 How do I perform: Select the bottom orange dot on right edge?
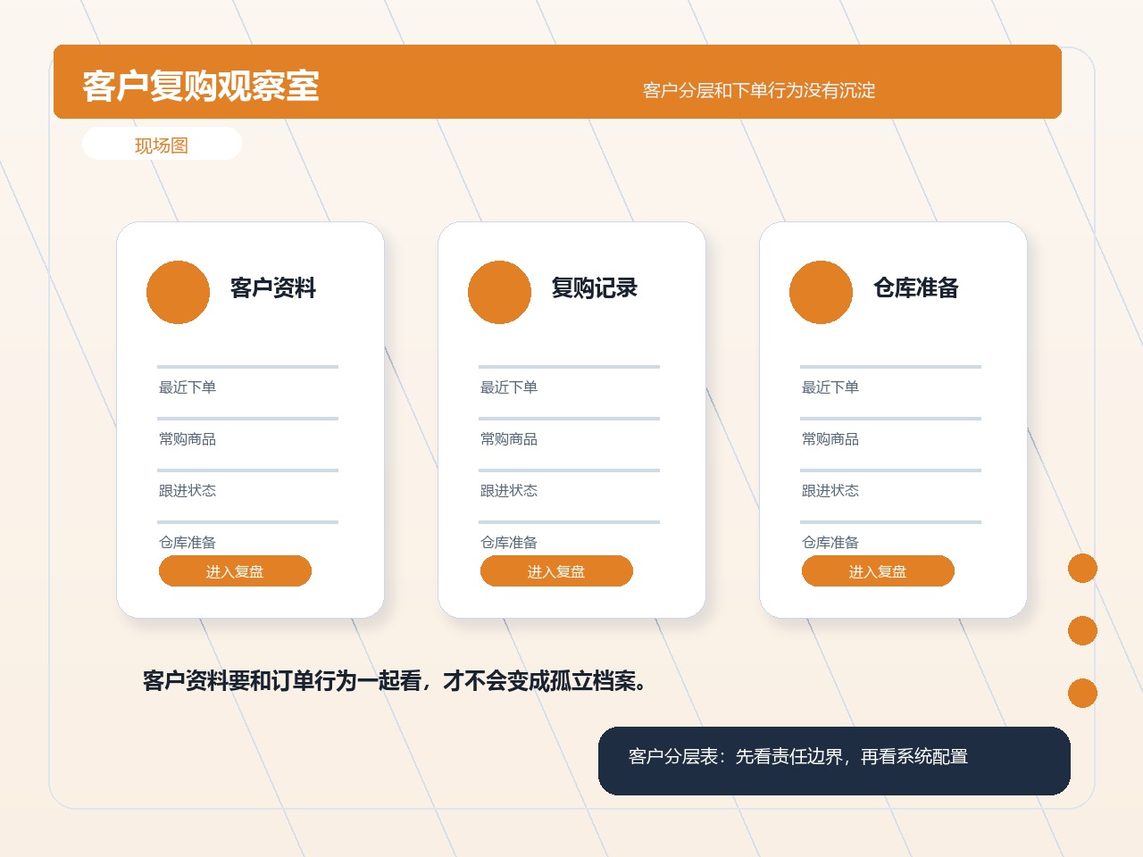(x=1082, y=693)
